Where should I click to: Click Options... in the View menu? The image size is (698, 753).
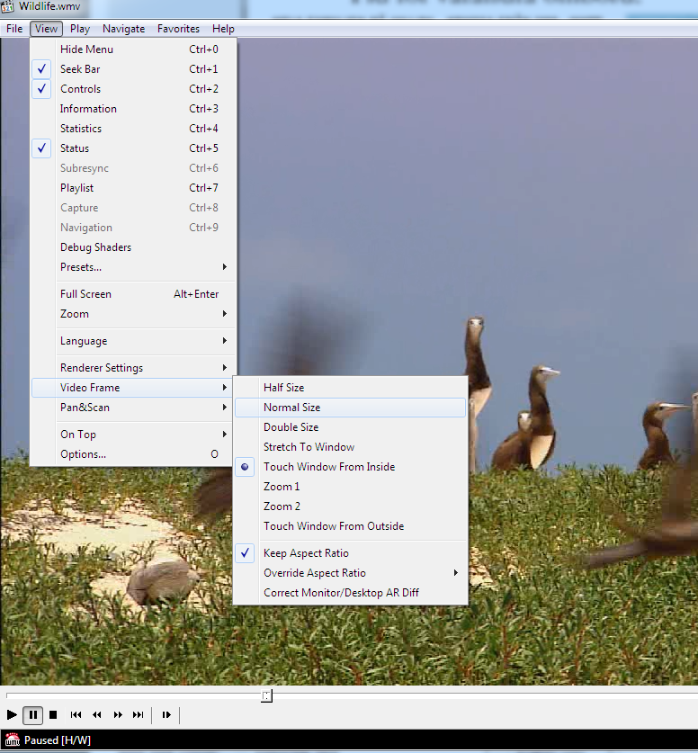click(x=83, y=454)
